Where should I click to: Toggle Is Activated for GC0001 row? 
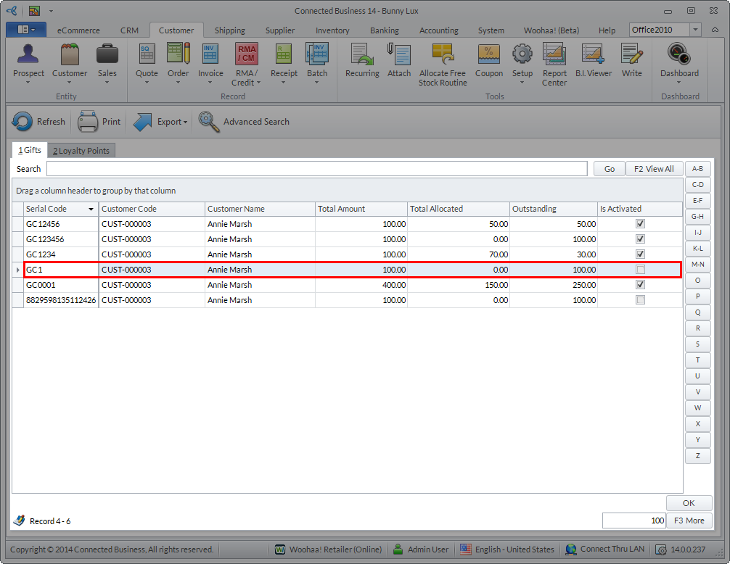pyautogui.click(x=640, y=285)
